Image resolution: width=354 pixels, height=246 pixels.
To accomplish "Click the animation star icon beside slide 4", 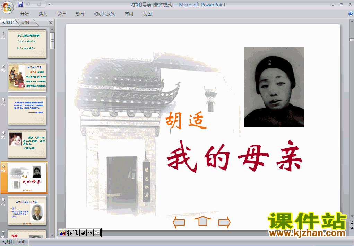I will coord(3,137).
